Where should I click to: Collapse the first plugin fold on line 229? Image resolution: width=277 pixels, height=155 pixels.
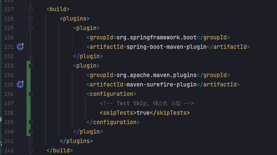point(30,28)
